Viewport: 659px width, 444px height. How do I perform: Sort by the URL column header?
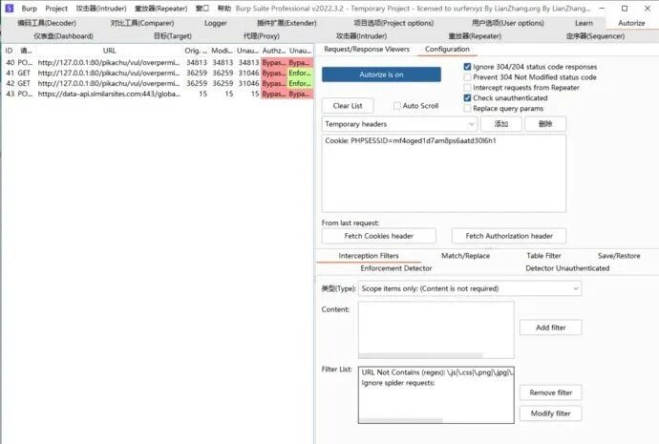coord(109,51)
